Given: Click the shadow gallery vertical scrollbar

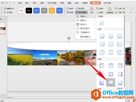Looking at the screenshot, I should click(124, 51).
